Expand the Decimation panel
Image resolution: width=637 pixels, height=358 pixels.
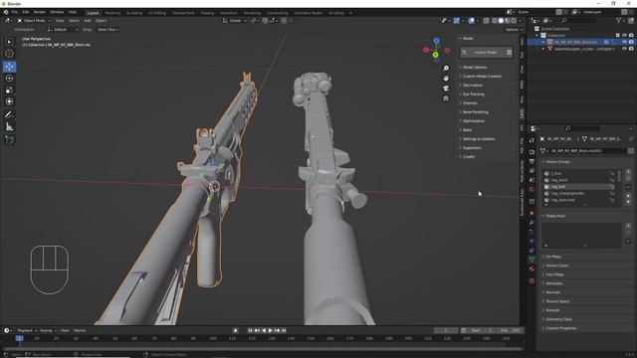[x=473, y=86]
